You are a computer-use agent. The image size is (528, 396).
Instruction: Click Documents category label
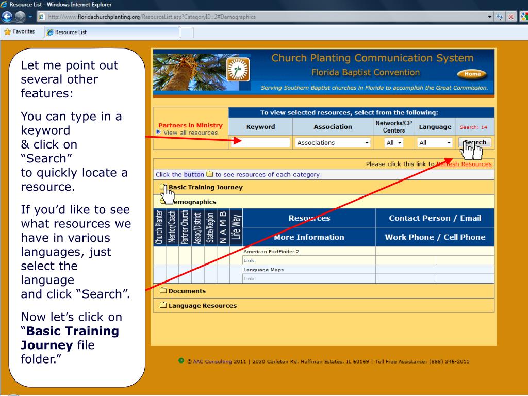tap(187, 291)
